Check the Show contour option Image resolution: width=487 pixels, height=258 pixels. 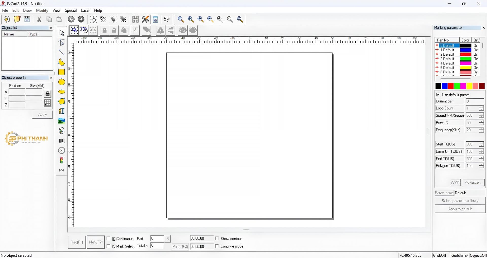(x=217, y=239)
